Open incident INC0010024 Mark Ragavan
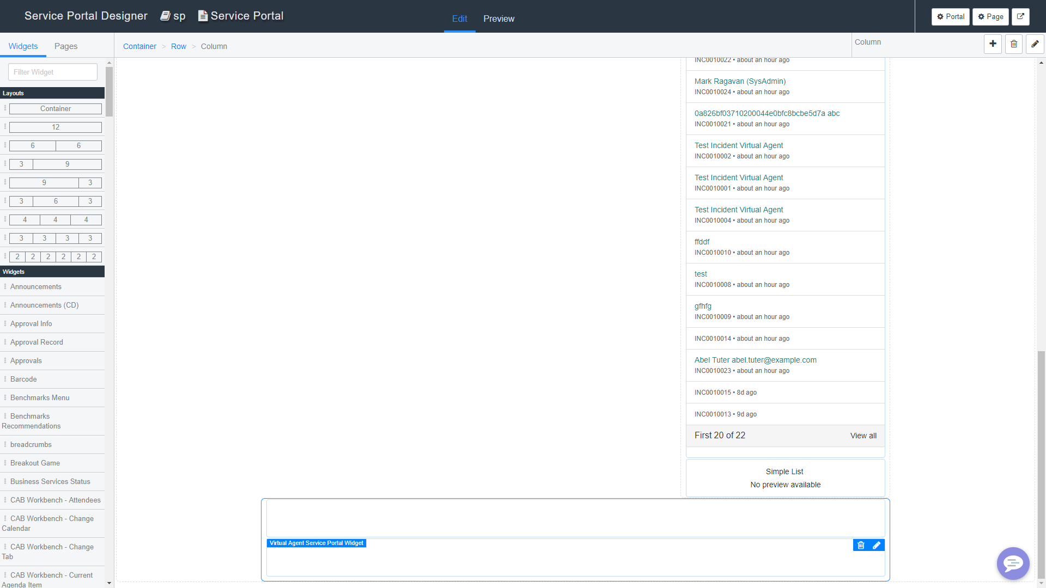Screen dimensions: 1046x588 click(x=740, y=81)
